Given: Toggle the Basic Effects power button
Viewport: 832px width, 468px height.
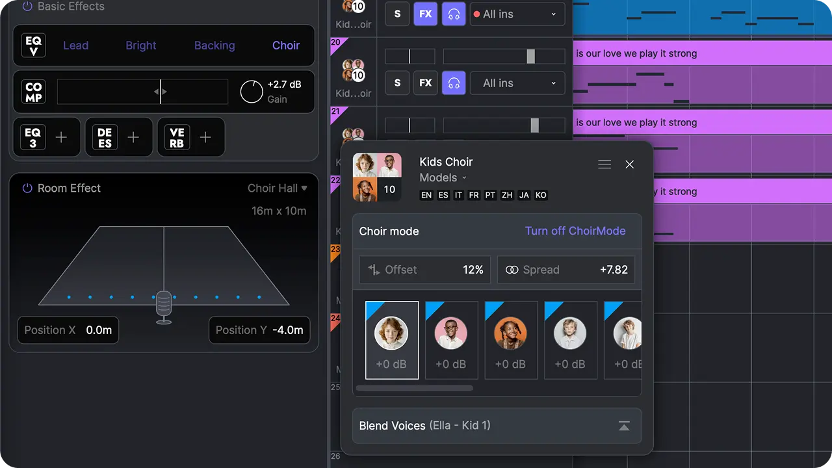Looking at the screenshot, I should pyautogui.click(x=27, y=6).
